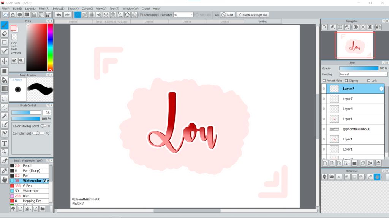Image resolution: width=389 pixels, height=218 pixels.
Task: Hide the selected Layer7 visibility dot
Action: point(324,89)
